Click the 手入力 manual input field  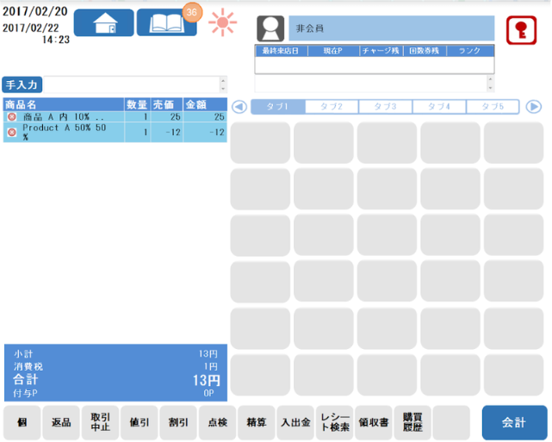tap(133, 84)
